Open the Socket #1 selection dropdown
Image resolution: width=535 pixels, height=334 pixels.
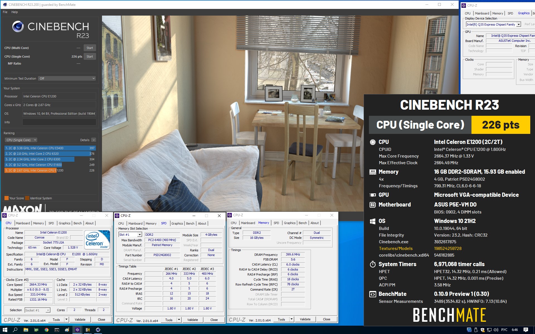pos(37,310)
